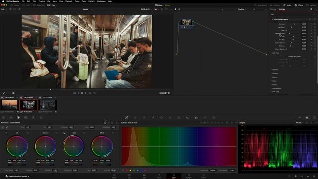This screenshot has width=318, height=179.
Task: Reset the Gamma color wheel
Action: click(56, 133)
